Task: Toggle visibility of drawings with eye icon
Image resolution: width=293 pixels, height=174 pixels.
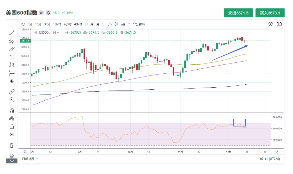Action: tap(12, 135)
